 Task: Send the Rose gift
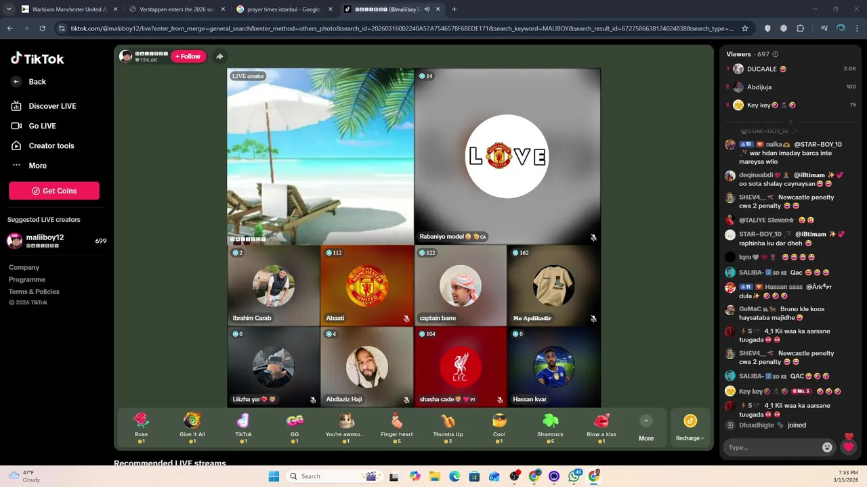coord(141,428)
